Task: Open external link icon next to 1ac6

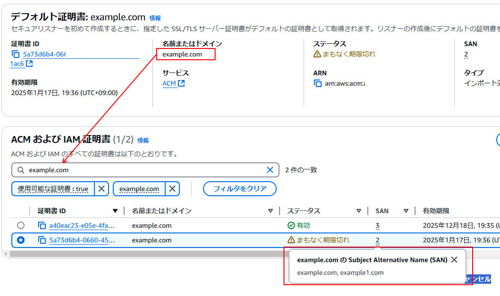Action: (29, 64)
